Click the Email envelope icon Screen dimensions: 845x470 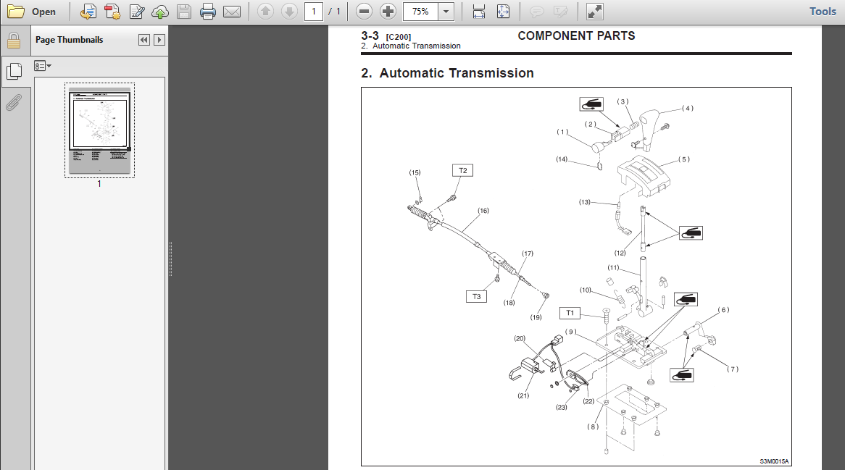point(232,12)
